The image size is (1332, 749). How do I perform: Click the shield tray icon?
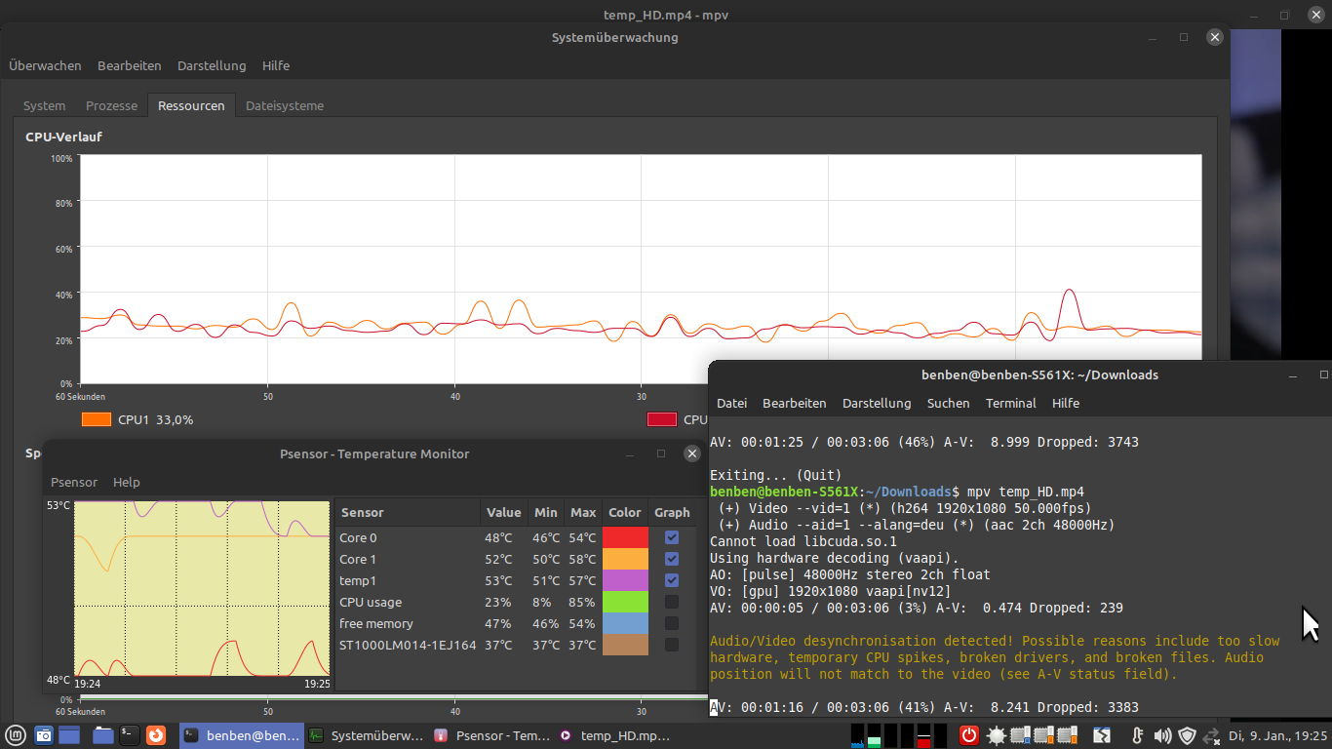tap(1187, 735)
